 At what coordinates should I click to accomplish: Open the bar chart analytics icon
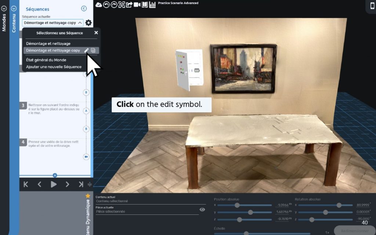tap(152, 4)
